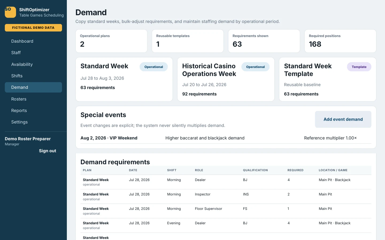Click the LOCATION / GAME column header
The height and width of the screenshot is (240, 385).
pos(333,170)
